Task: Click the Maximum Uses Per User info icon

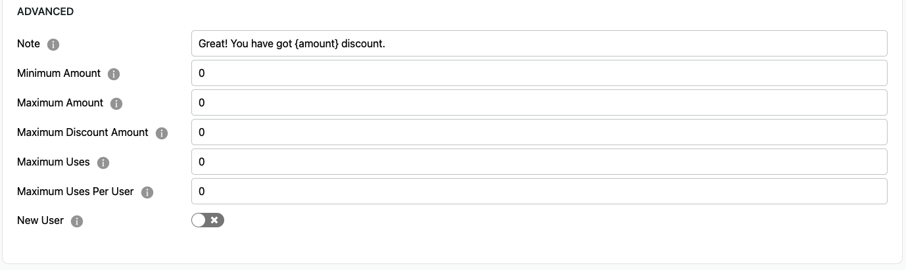Action: pyautogui.click(x=147, y=192)
